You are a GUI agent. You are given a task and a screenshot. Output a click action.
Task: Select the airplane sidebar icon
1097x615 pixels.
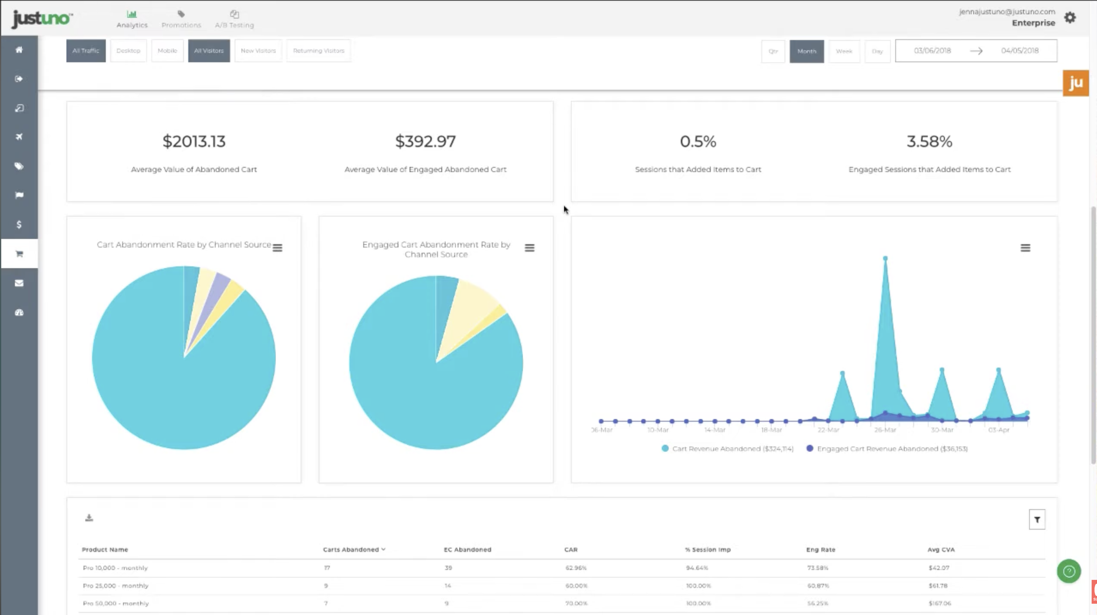[x=19, y=137]
